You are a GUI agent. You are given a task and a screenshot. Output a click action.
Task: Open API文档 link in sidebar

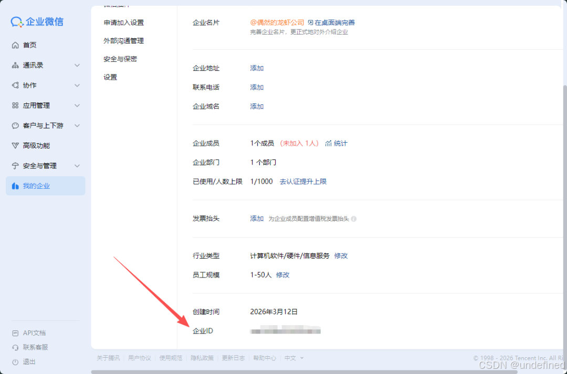click(x=34, y=333)
